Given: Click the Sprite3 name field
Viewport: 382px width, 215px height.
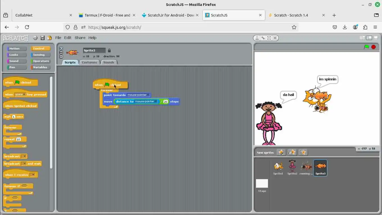Looking at the screenshot, I should point(94,50).
